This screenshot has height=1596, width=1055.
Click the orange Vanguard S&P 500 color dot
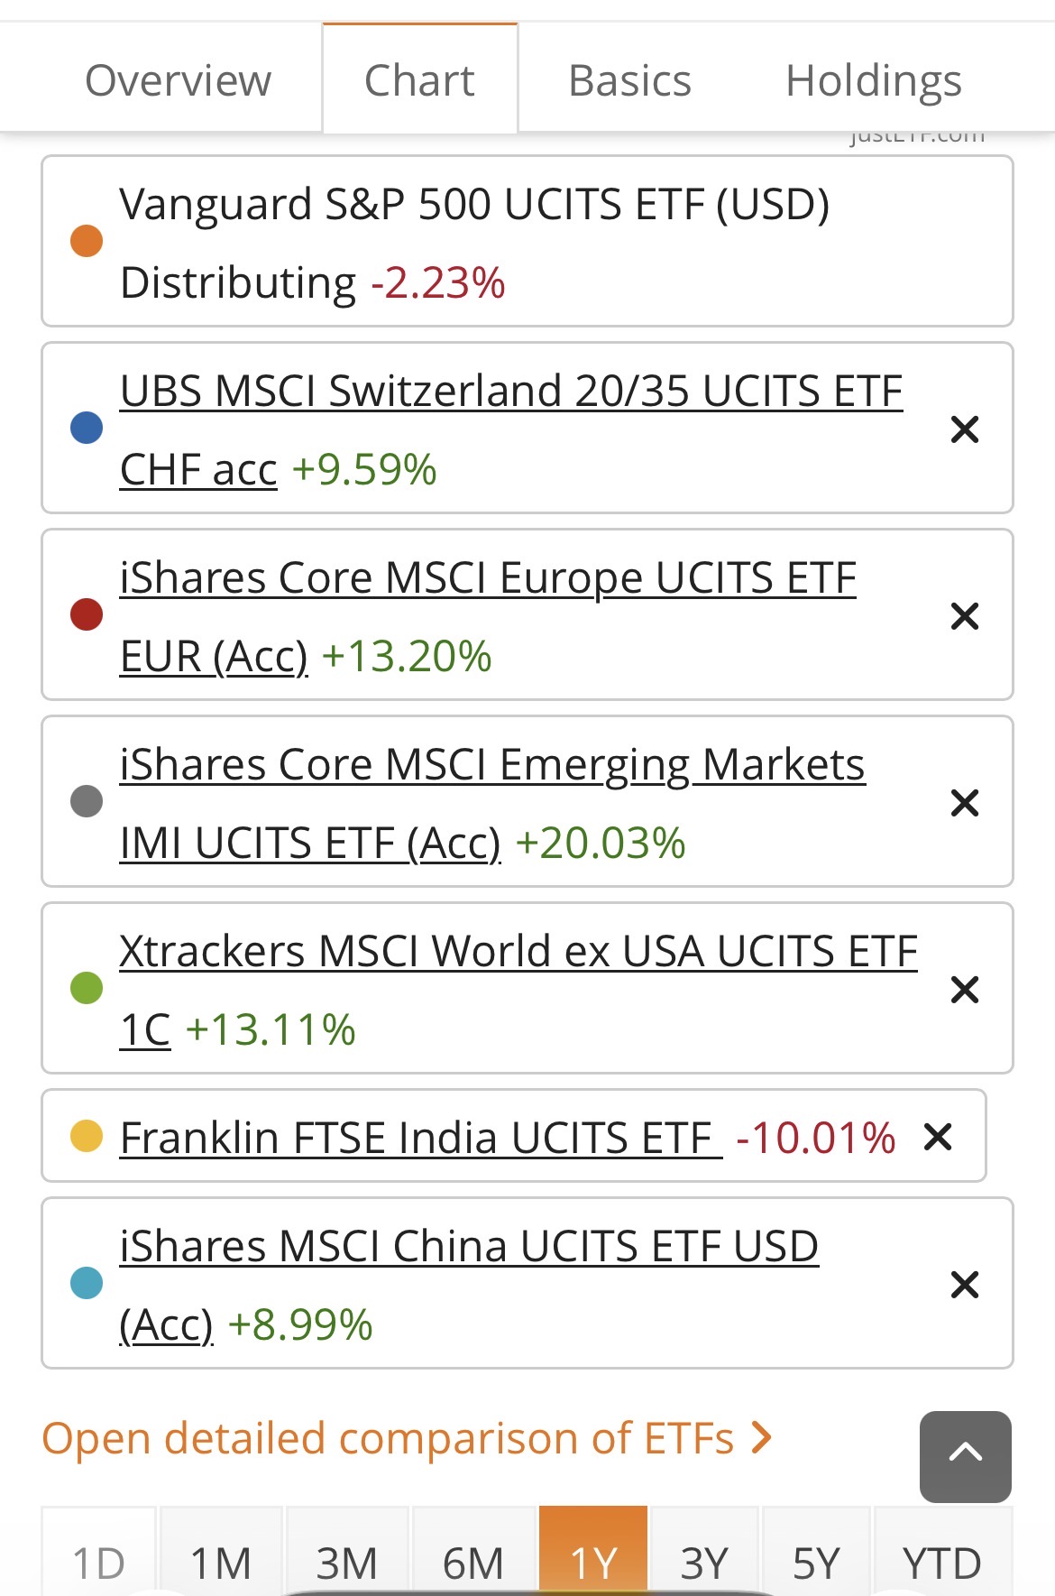click(x=87, y=241)
